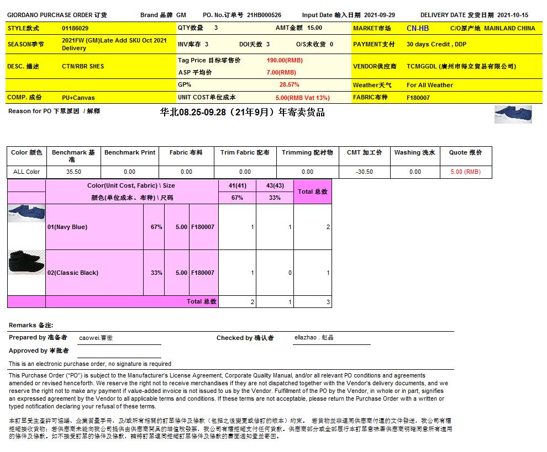Click the Benchmark value 35.50
Viewport: 547px width, 452px height.
coord(73,172)
